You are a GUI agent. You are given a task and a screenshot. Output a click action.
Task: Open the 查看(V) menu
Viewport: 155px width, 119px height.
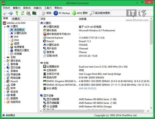[17, 8]
